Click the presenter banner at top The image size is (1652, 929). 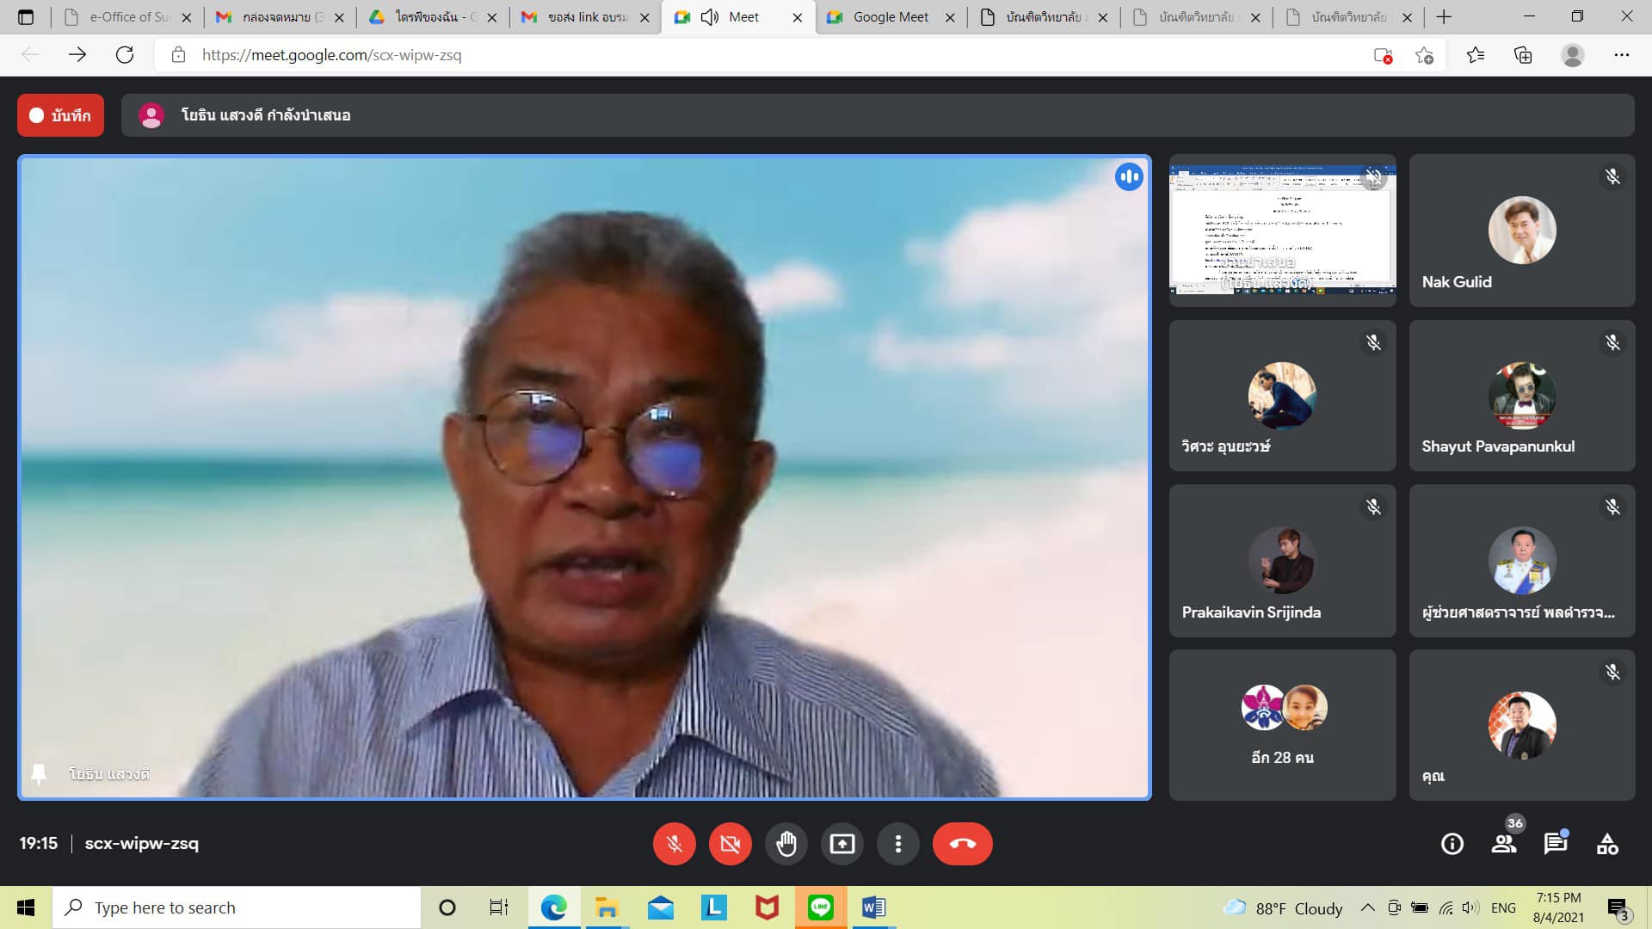click(x=265, y=115)
